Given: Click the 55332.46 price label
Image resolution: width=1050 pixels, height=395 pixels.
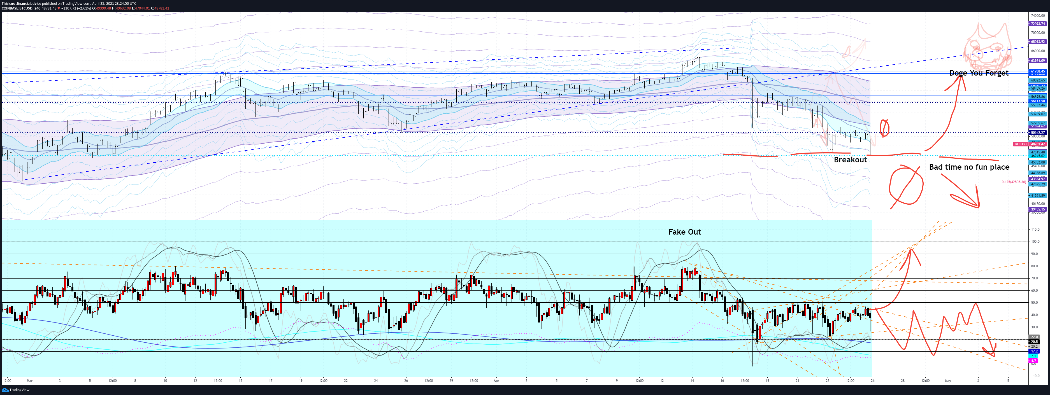Looking at the screenshot, I should 1038,106.
